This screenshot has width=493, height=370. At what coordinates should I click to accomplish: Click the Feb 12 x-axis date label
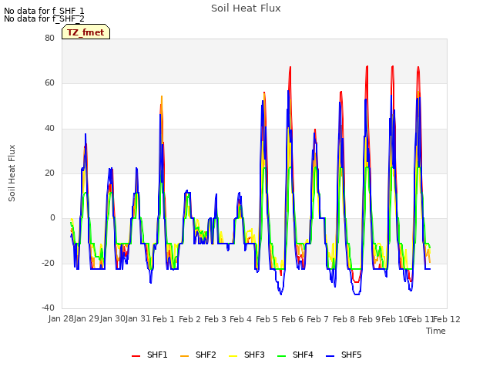[x=447, y=319]
